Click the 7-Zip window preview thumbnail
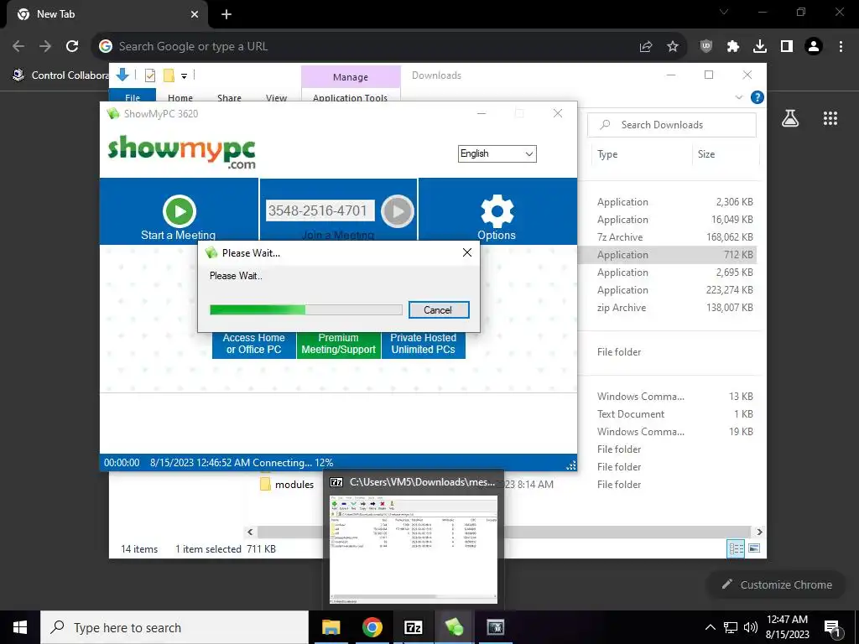Image resolution: width=859 pixels, height=644 pixels. (414, 549)
